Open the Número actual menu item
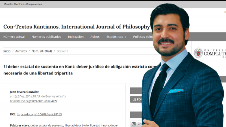This screenshot has height=127, width=226. [x=14, y=37]
